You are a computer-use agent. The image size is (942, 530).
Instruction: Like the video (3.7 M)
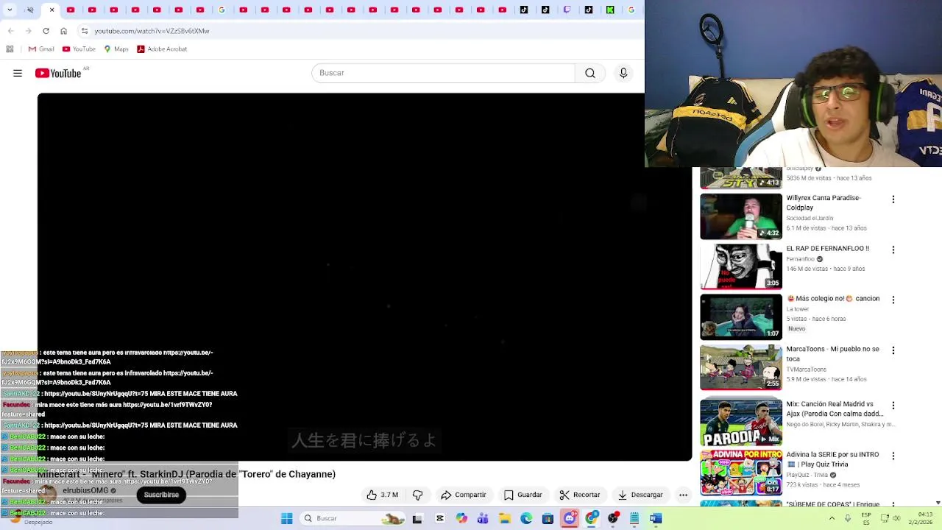(383, 495)
